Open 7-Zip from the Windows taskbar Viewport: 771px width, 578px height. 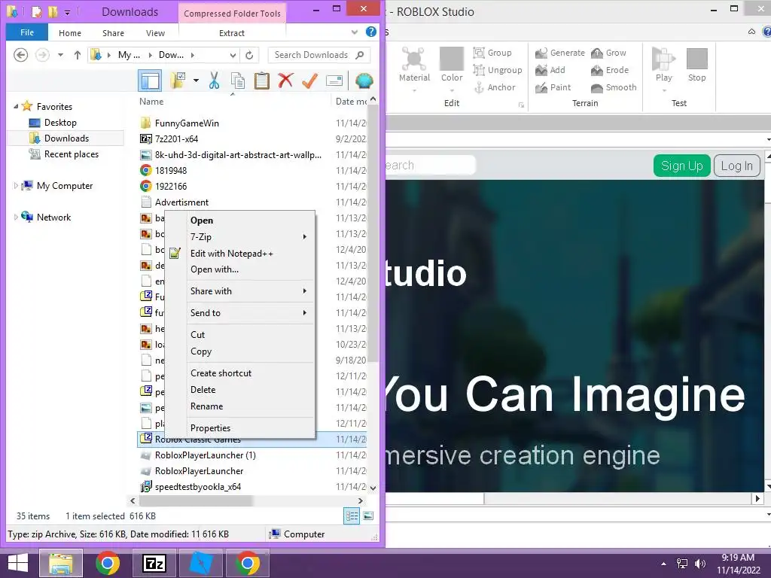(154, 563)
